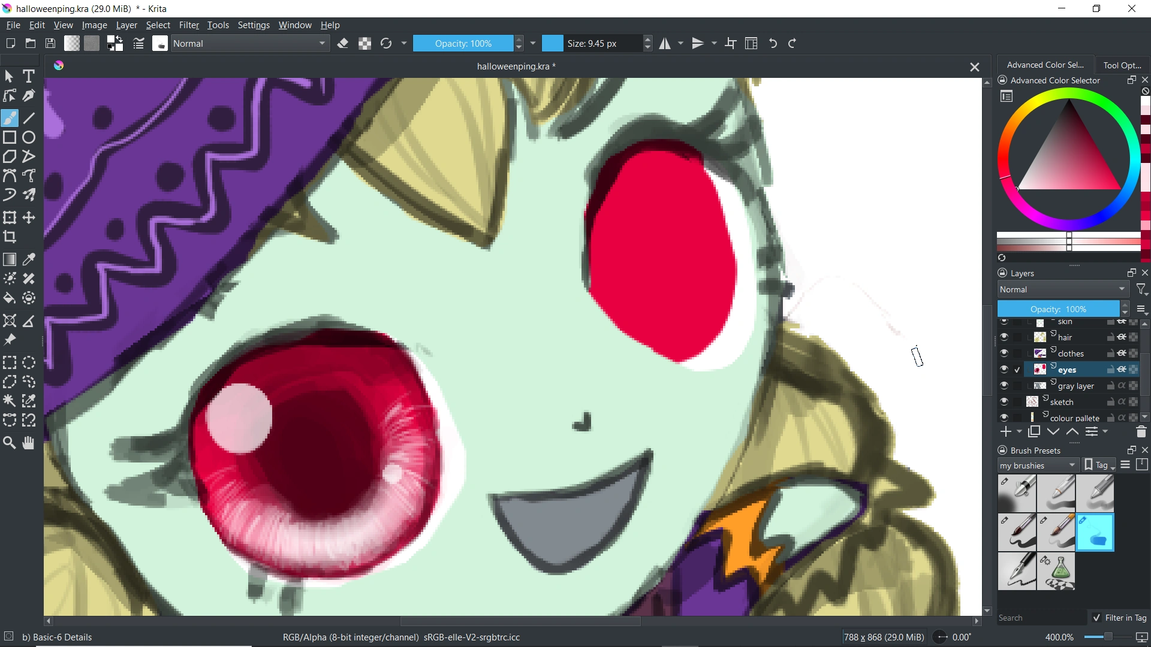Expand the my brushies tag dropdown
This screenshot has height=647, width=1151.
pyautogui.click(x=1038, y=465)
